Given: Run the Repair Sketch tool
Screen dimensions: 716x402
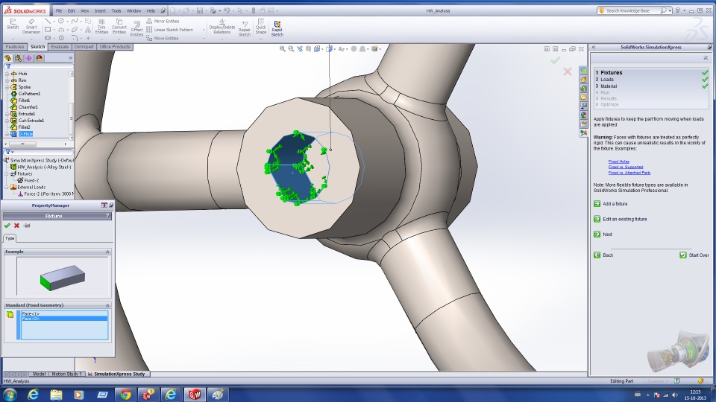Looking at the screenshot, I should [x=245, y=28].
